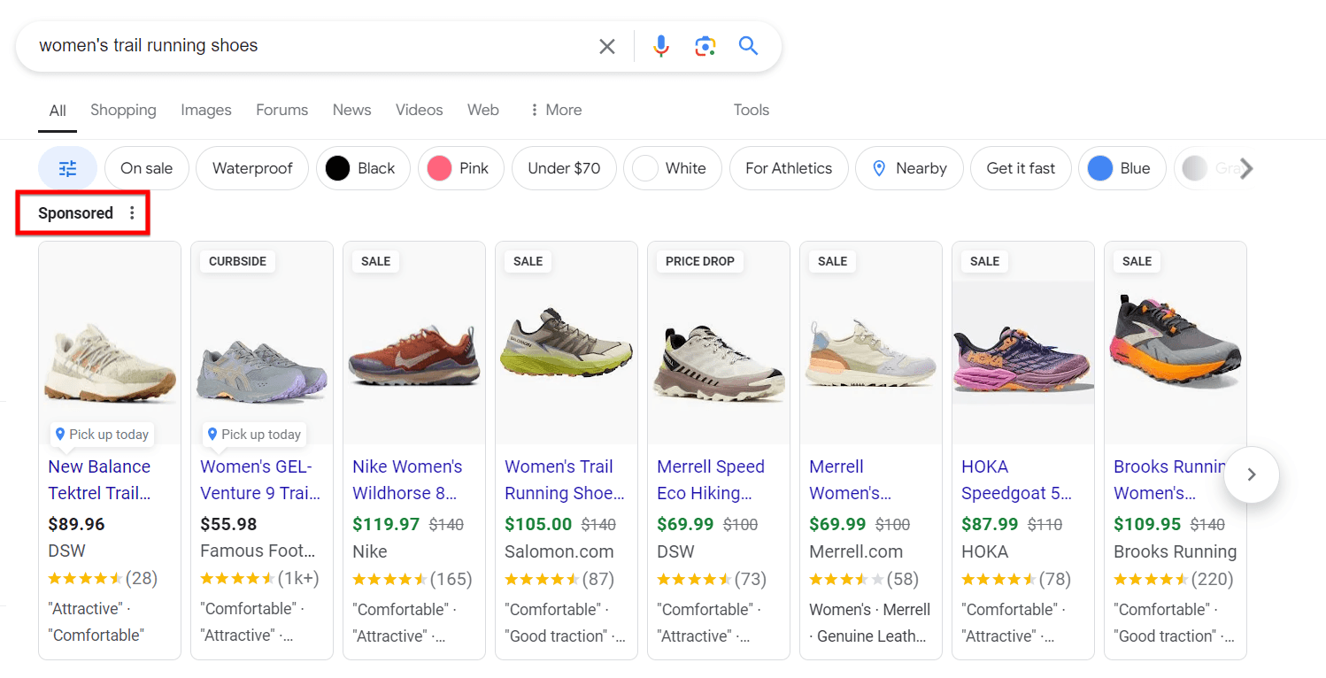The height and width of the screenshot is (678, 1326).
Task: Open the Forums tab
Action: [x=281, y=110]
